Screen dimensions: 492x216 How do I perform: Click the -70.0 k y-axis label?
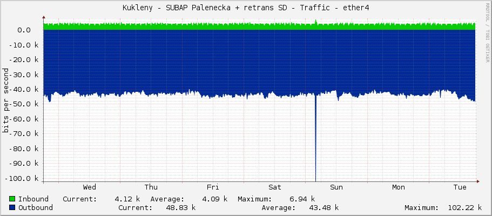pyautogui.click(x=24, y=134)
